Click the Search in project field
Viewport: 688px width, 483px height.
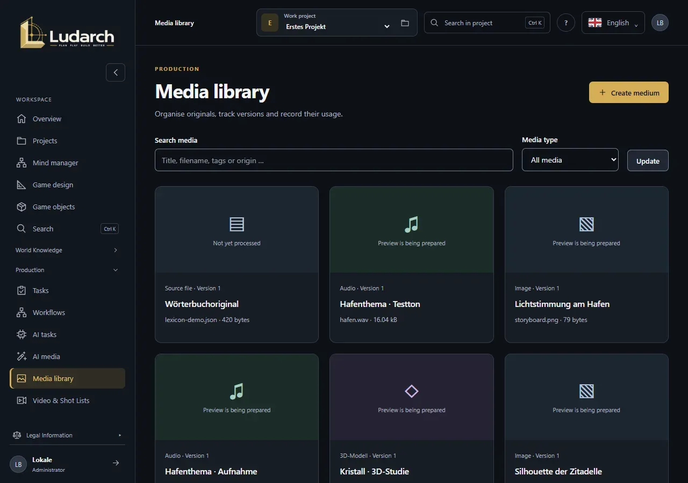pyautogui.click(x=487, y=23)
